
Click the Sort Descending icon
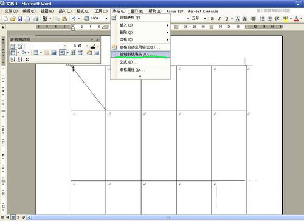click(20, 59)
